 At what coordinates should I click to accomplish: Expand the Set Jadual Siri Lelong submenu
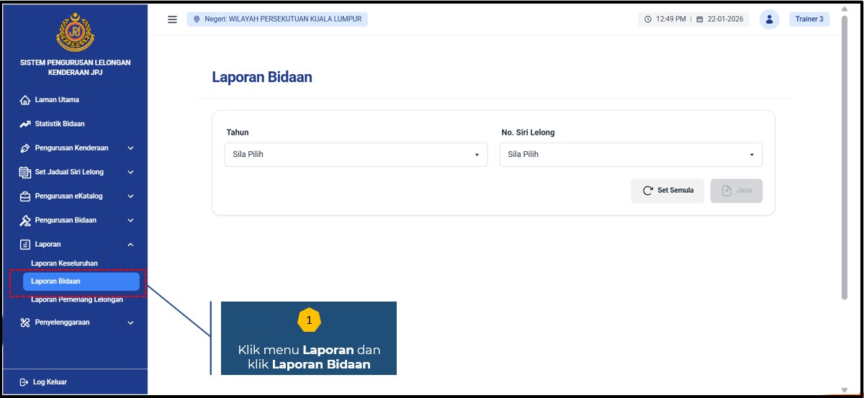(130, 172)
